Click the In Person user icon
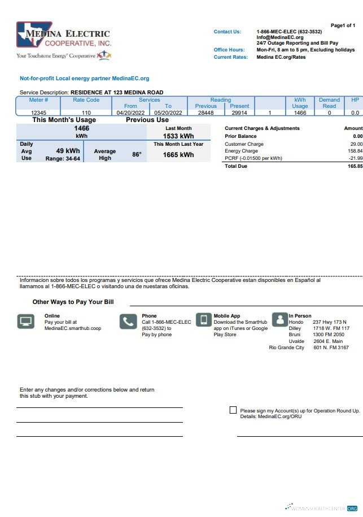The image size is (363, 517). click(280, 319)
